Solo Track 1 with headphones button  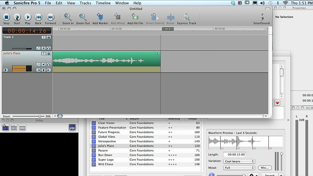point(49,48)
